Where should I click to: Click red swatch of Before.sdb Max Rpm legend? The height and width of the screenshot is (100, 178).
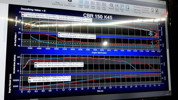tap(30, 78)
